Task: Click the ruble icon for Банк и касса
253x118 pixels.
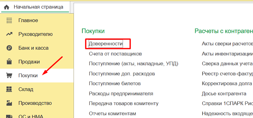Action: (x=9, y=48)
